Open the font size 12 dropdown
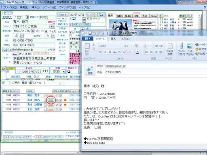This screenshot has width=207, height=155. [x=132, y=46]
